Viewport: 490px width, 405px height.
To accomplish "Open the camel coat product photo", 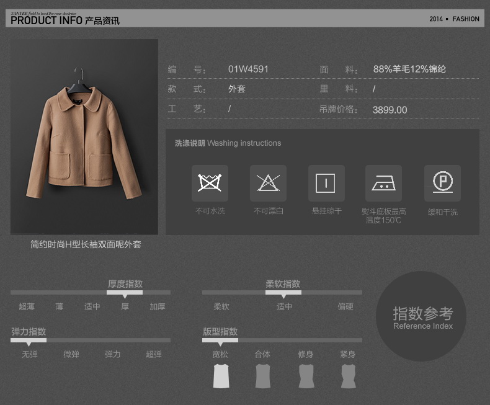I will tap(84, 136).
